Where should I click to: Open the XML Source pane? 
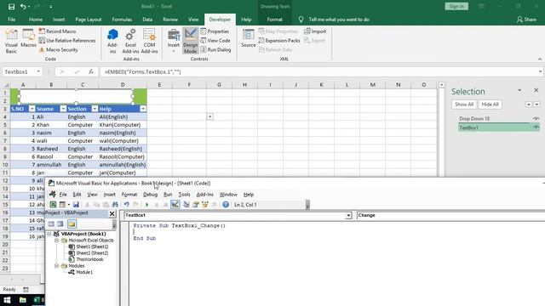(248, 38)
